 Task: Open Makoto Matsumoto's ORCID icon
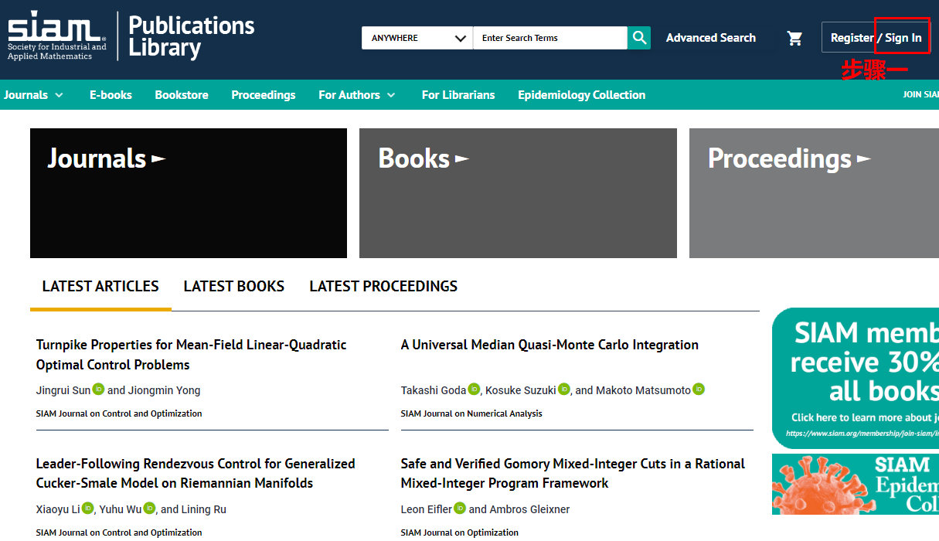[699, 390]
